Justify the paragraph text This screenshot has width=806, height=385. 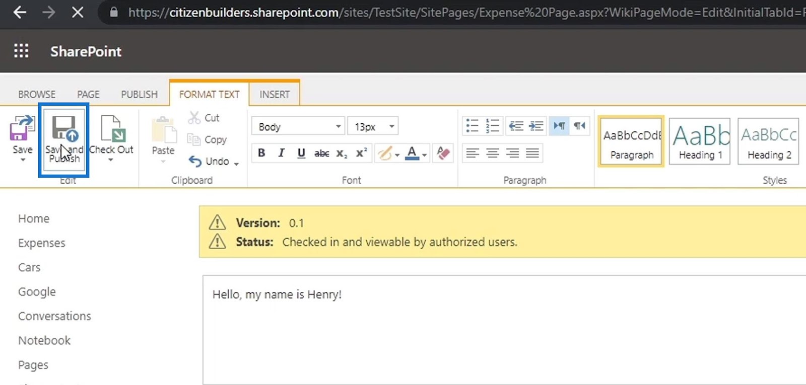532,153
